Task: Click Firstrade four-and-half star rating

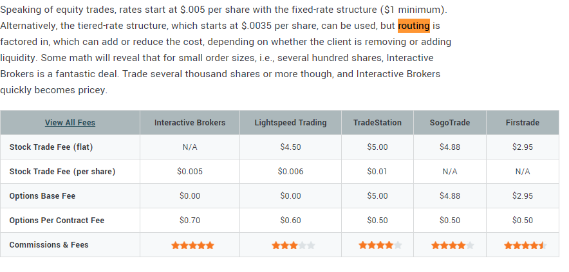Action: pyautogui.click(x=525, y=246)
